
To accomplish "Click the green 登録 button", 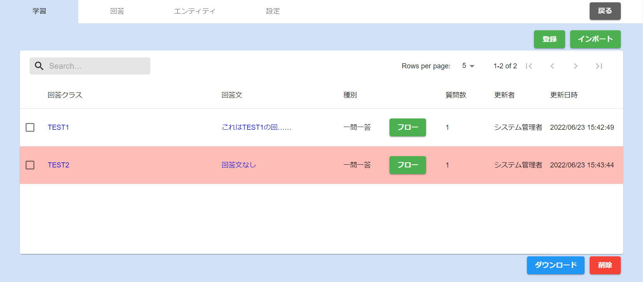I will (x=549, y=39).
